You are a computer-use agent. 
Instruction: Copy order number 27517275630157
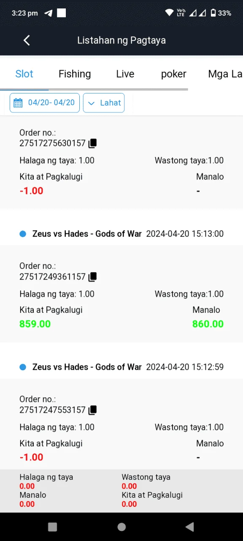[92, 143]
